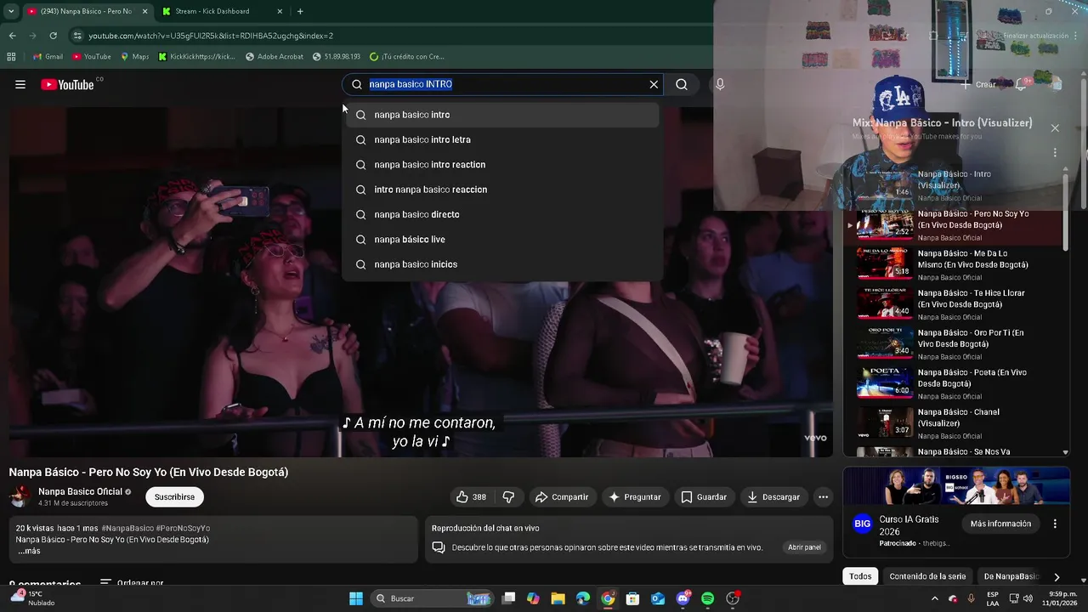Save video with the Guardar button
Viewport: 1088px width, 612px height.
tap(704, 497)
